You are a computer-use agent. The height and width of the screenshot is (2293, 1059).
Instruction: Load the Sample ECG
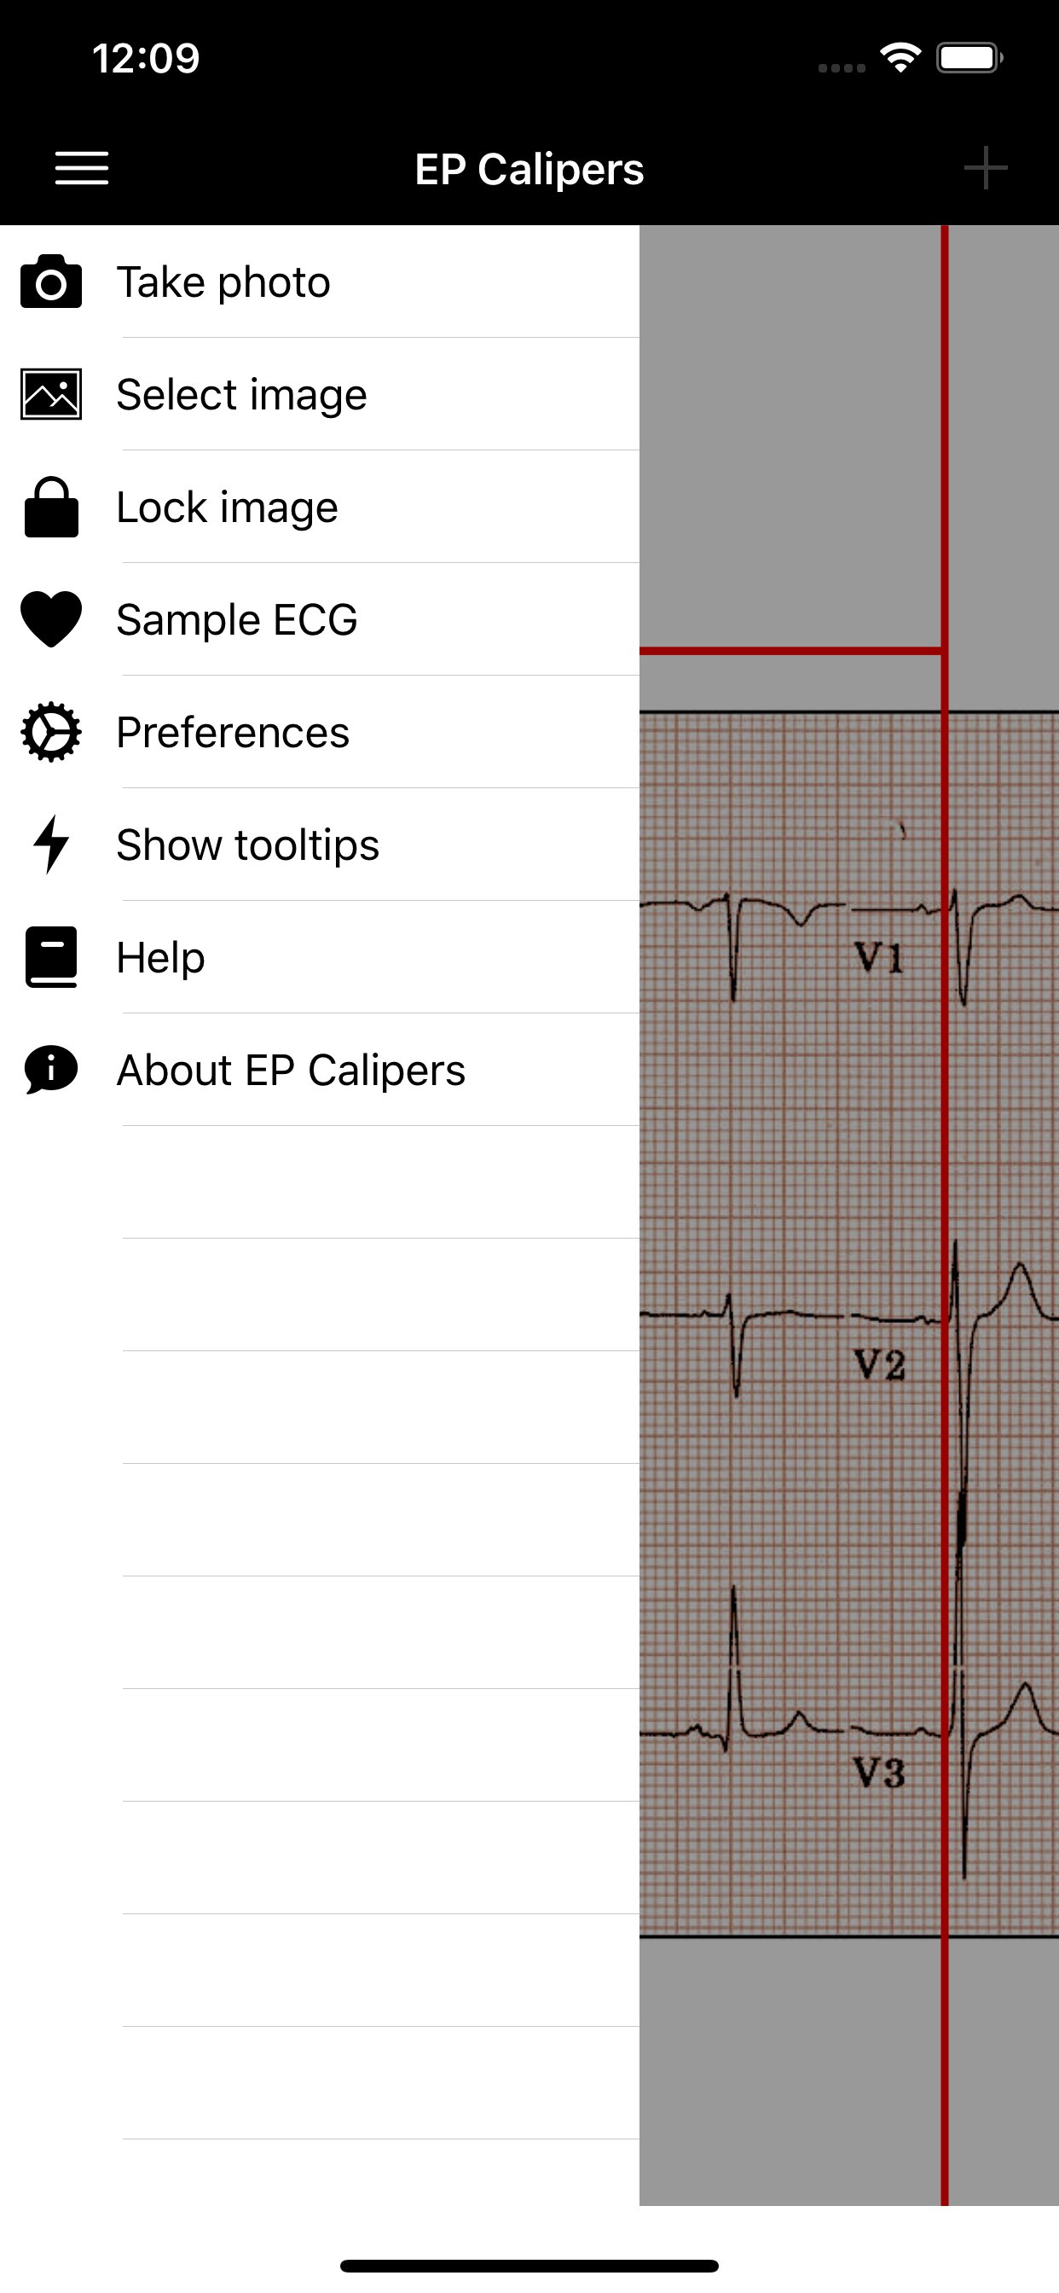coord(237,619)
